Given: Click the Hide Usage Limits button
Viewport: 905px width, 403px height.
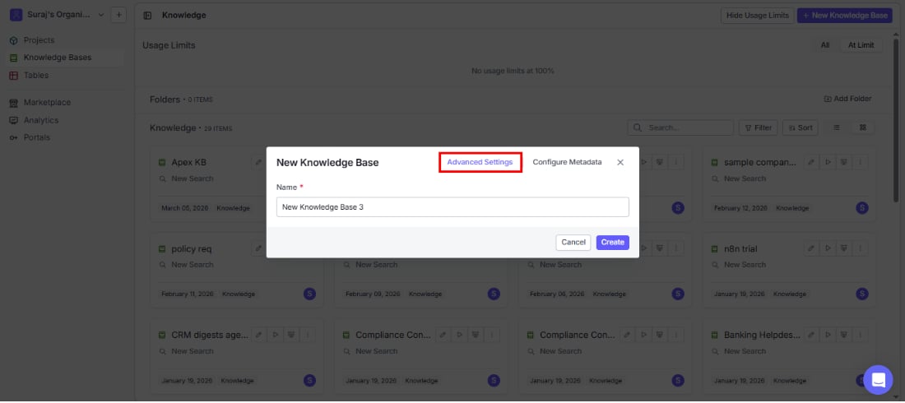Looking at the screenshot, I should (757, 16).
